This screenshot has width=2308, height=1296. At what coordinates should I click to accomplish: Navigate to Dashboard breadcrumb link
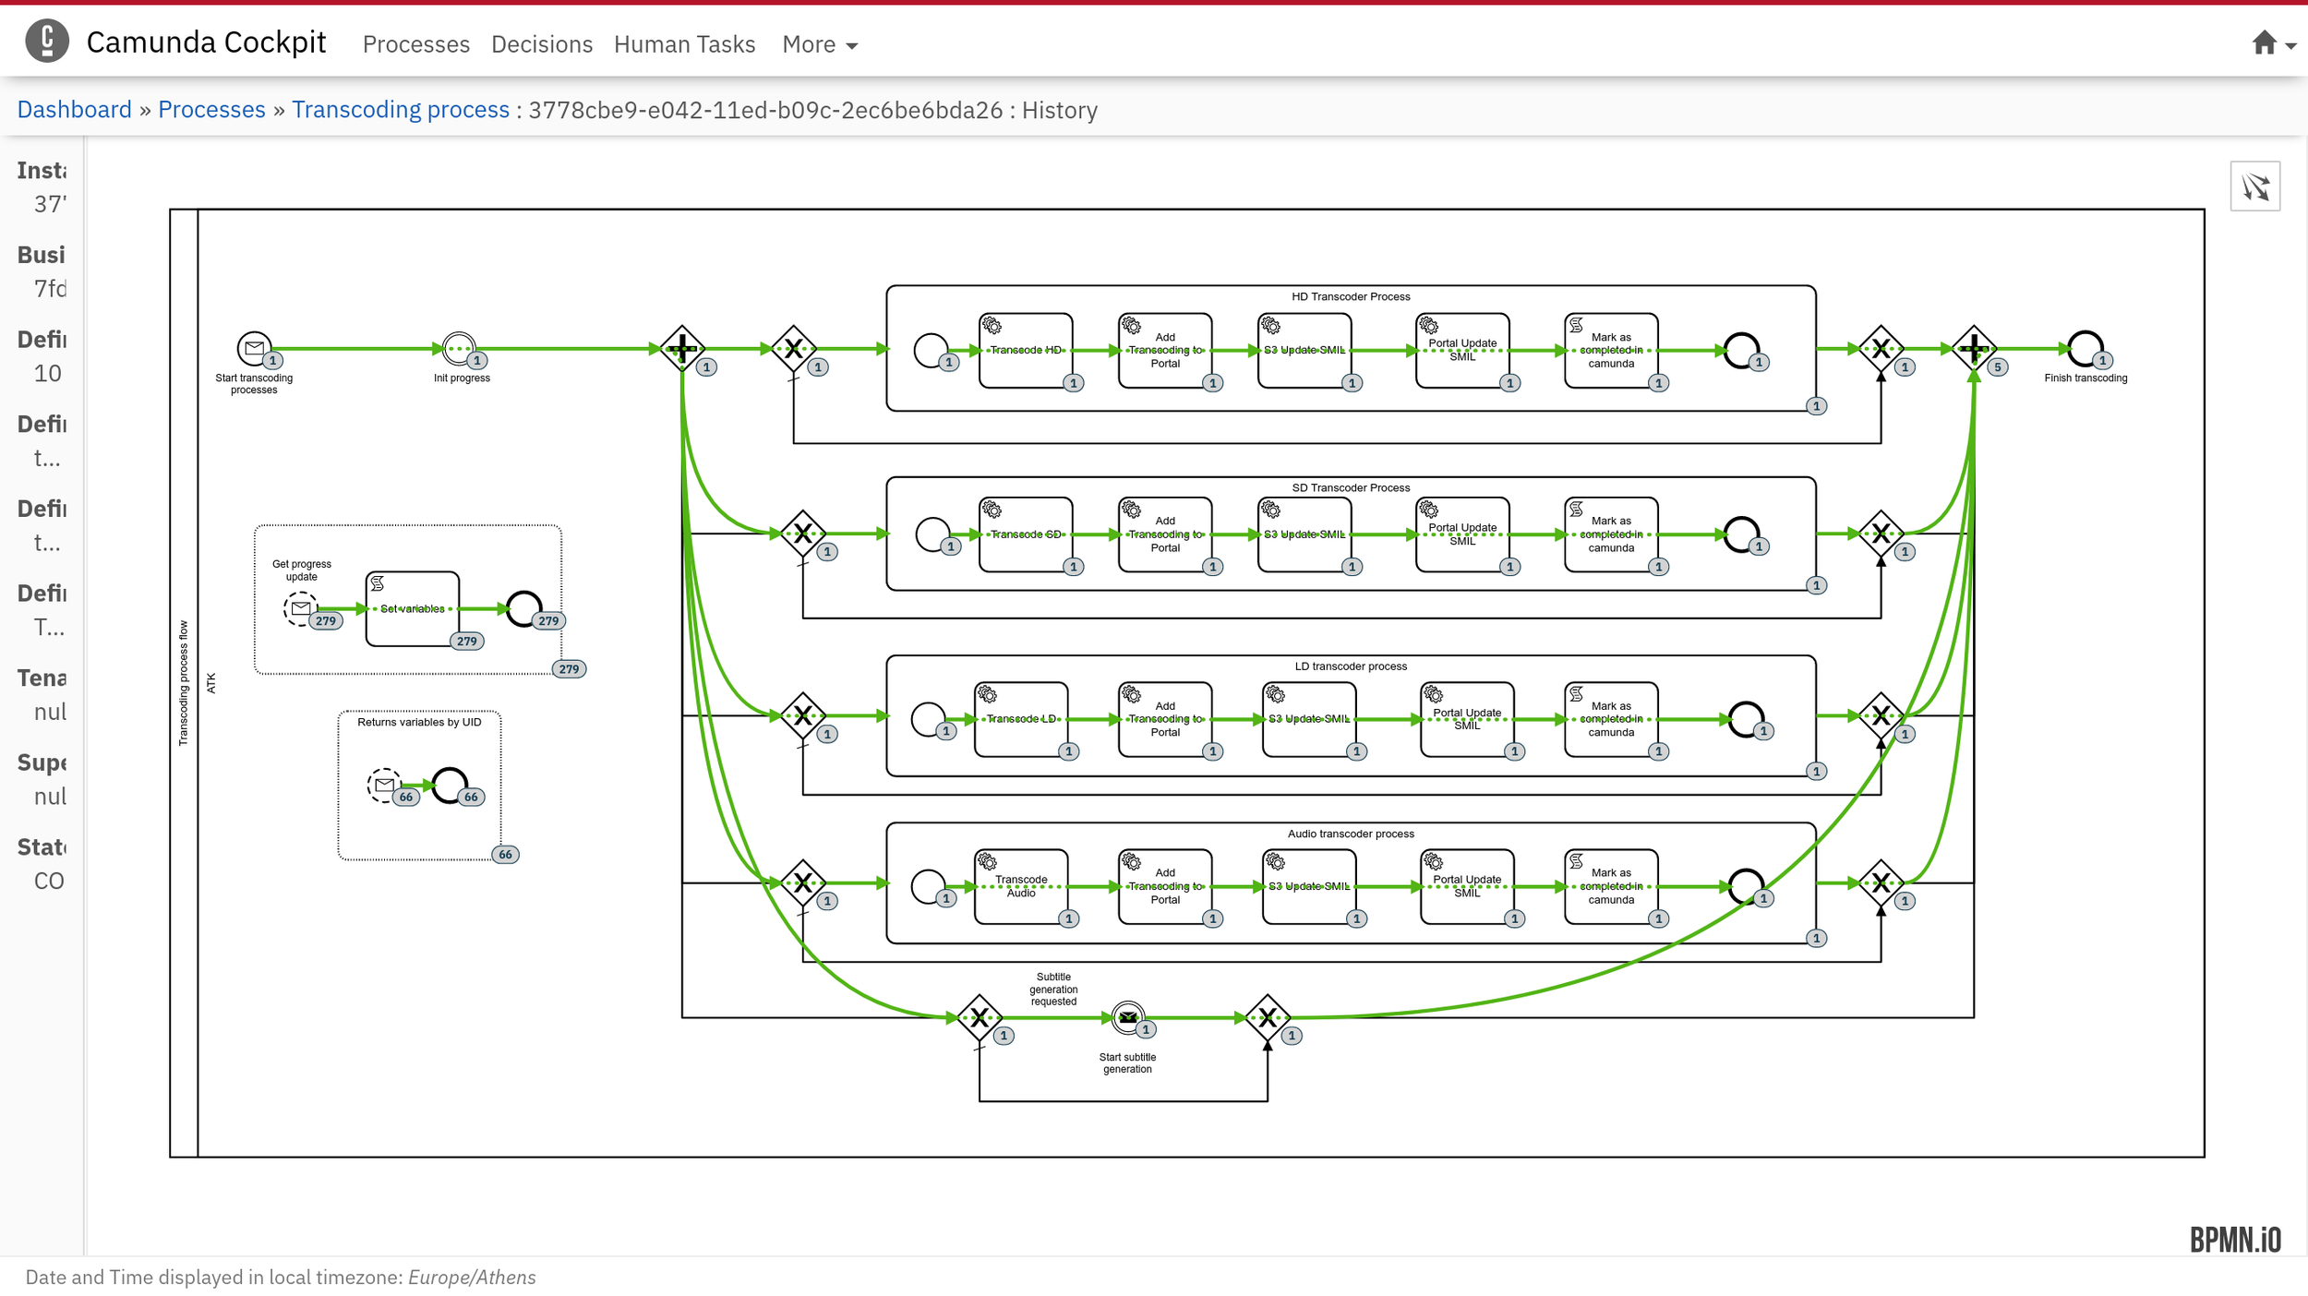coord(74,110)
